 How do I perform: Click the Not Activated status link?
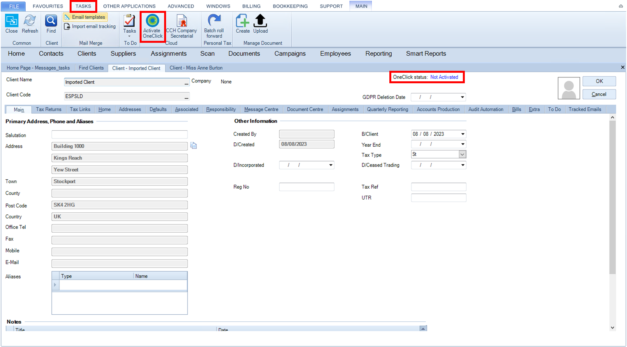click(444, 77)
